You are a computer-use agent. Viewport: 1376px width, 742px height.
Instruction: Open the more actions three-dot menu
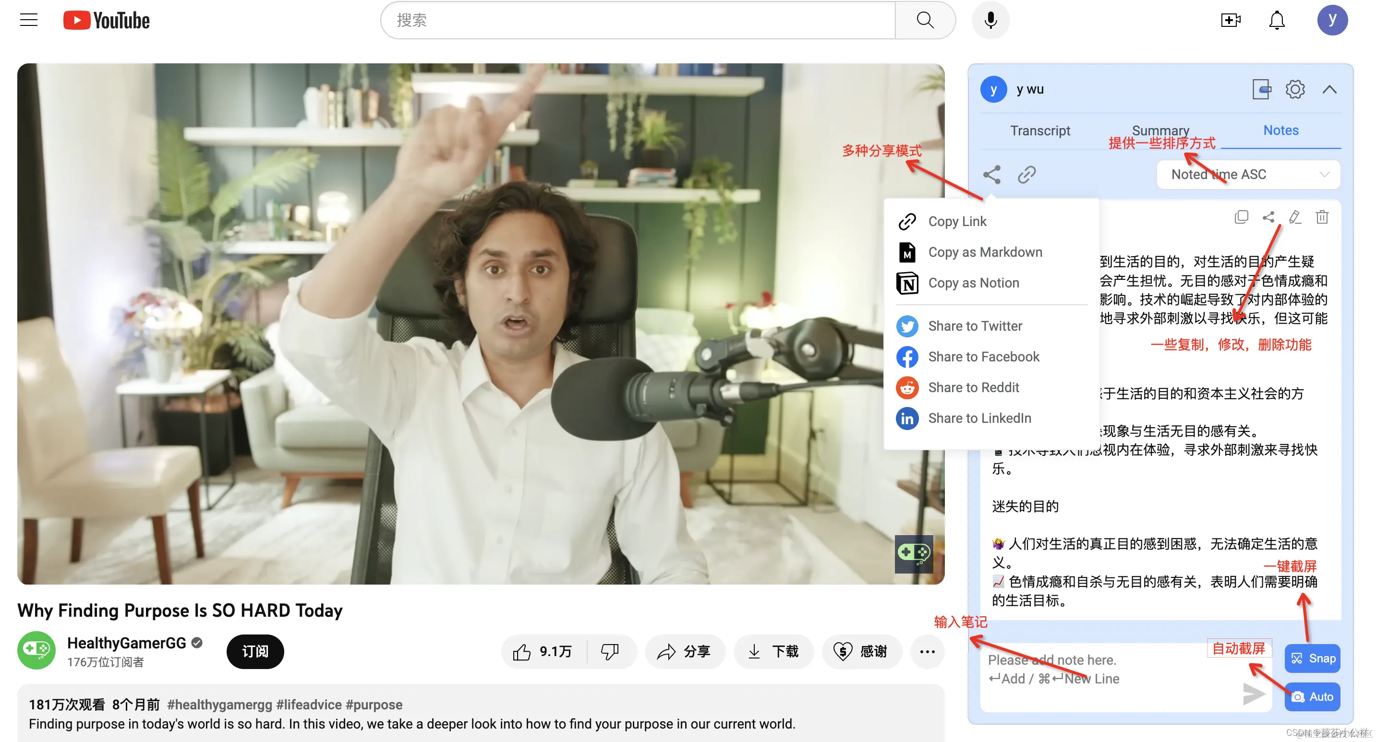pyautogui.click(x=927, y=651)
